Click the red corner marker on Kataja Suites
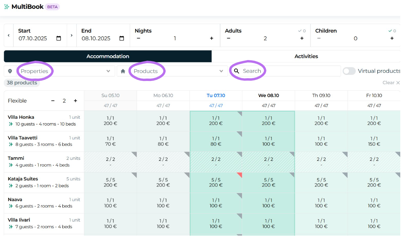Image resolution: width=403 pixels, height=237 pixels. coord(239,175)
